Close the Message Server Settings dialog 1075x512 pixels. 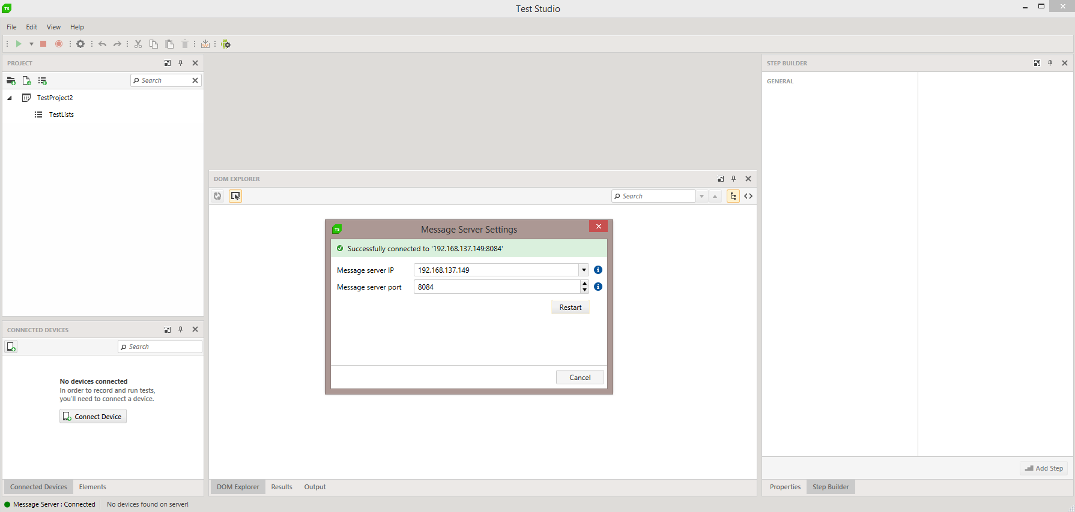pos(598,226)
